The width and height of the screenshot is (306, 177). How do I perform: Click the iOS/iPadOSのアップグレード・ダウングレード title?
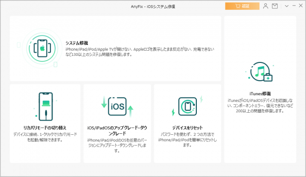click(x=117, y=131)
